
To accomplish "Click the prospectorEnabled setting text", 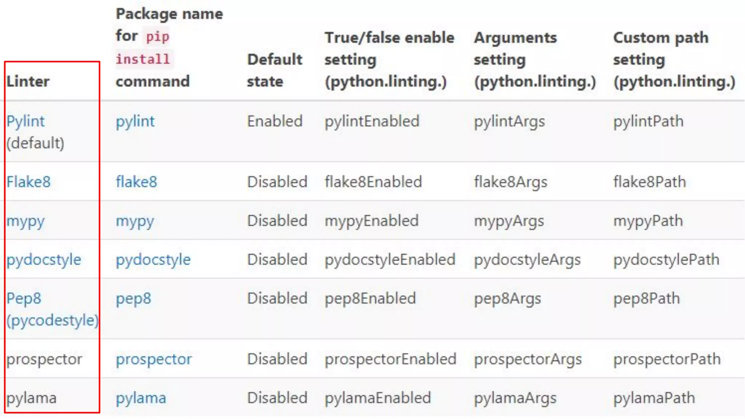I will 390,359.
